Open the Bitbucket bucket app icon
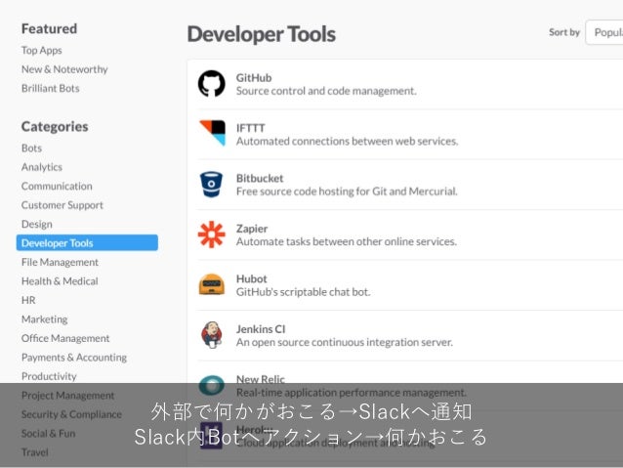The image size is (623, 468). pyautogui.click(x=211, y=184)
